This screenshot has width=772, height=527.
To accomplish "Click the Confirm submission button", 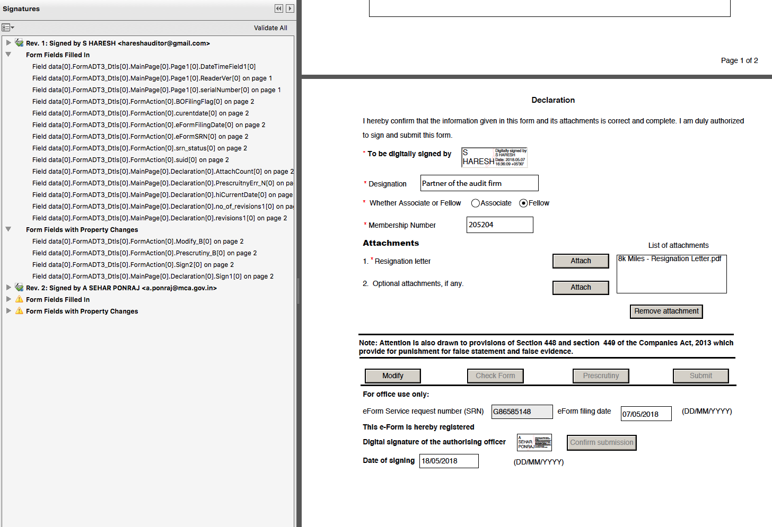I will (x=602, y=443).
